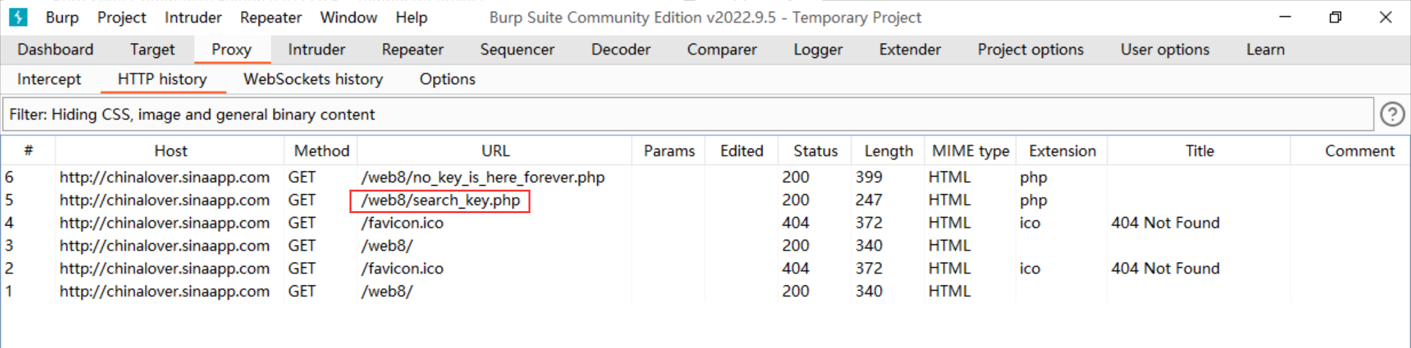Open the Extender tab
This screenshot has height=348, width=1411.
[910, 50]
